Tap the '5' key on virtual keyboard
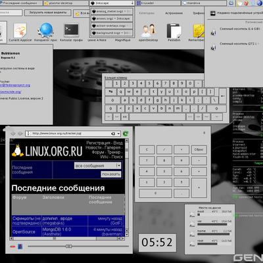This screenshot has height=263, width=263. pyautogui.click(x=149, y=84)
